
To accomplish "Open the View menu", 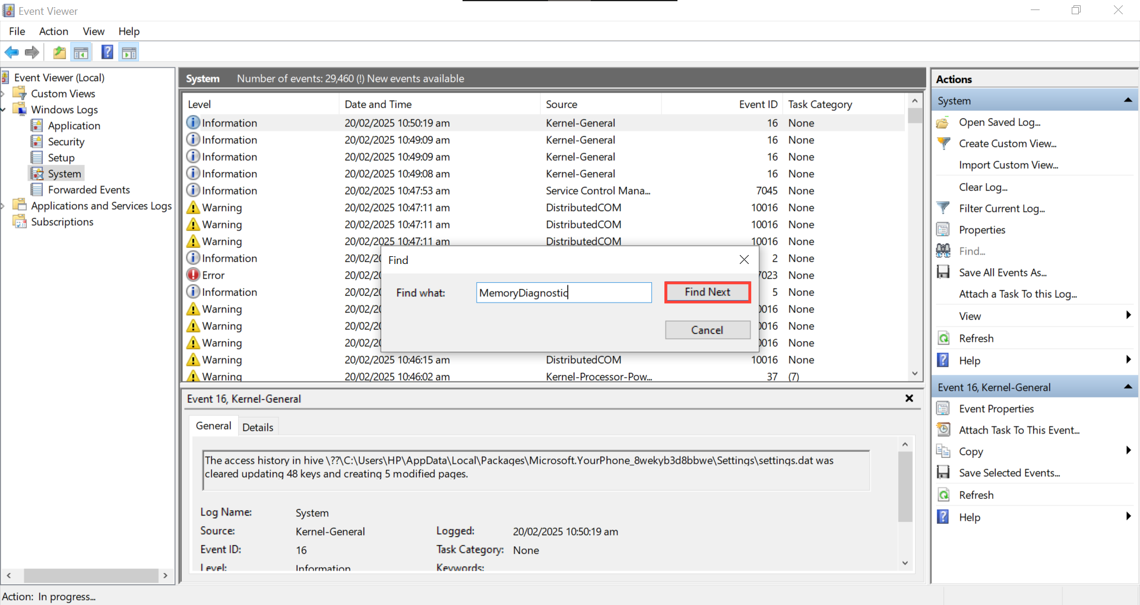I will (93, 31).
